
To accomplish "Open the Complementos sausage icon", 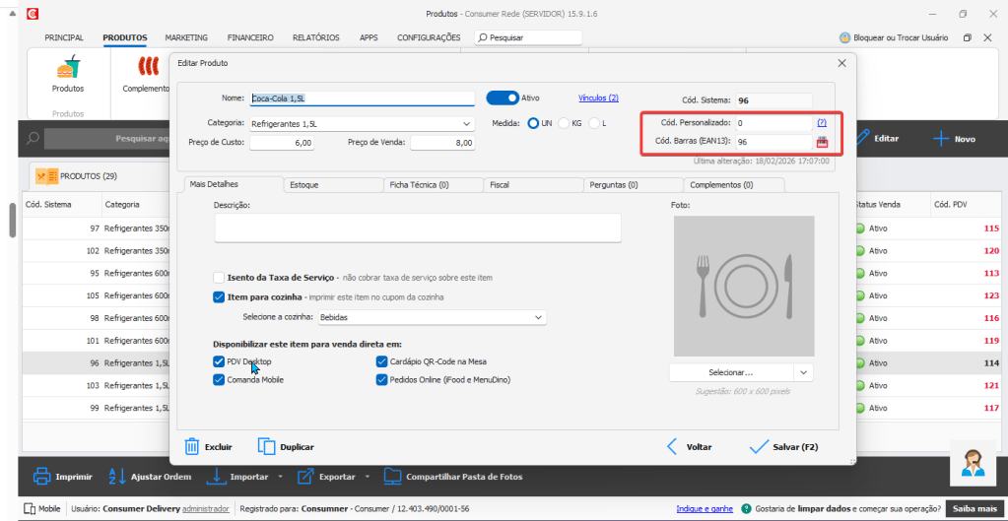I will [x=148, y=67].
